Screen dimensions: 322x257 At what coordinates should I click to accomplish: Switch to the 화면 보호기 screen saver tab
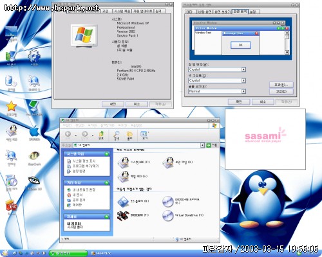click(223, 12)
